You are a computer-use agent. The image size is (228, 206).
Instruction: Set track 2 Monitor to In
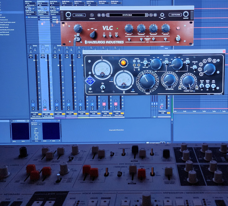click(x=39, y=9)
